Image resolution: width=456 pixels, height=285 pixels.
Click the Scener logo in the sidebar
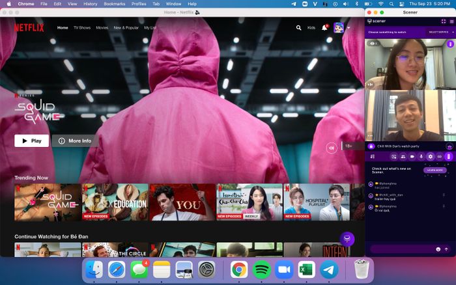click(x=377, y=21)
